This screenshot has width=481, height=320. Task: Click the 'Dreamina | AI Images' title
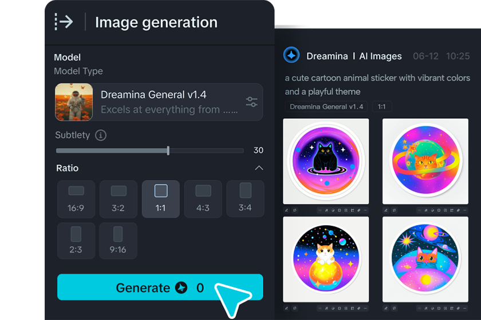[354, 56]
